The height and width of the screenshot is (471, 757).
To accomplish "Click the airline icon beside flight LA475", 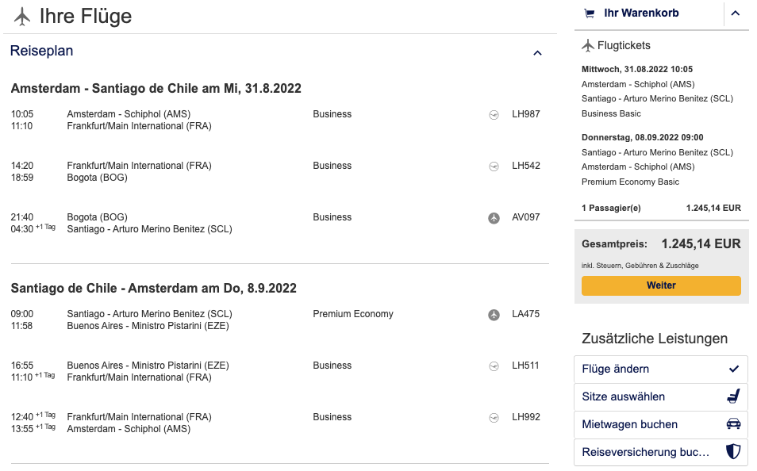I will tap(494, 315).
